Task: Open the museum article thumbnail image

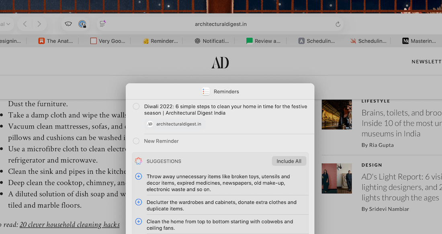Action: coord(337,114)
